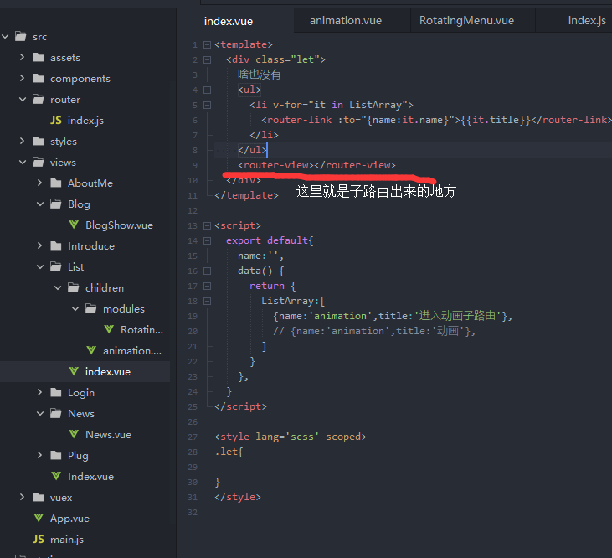The width and height of the screenshot is (612, 558).
Task: Fold the ListArray block on line 18
Action: point(208,301)
